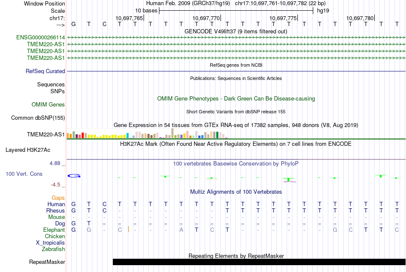Click the Zebrafish species label
Viewport: 406px width, 272px height.
[x=53, y=249]
